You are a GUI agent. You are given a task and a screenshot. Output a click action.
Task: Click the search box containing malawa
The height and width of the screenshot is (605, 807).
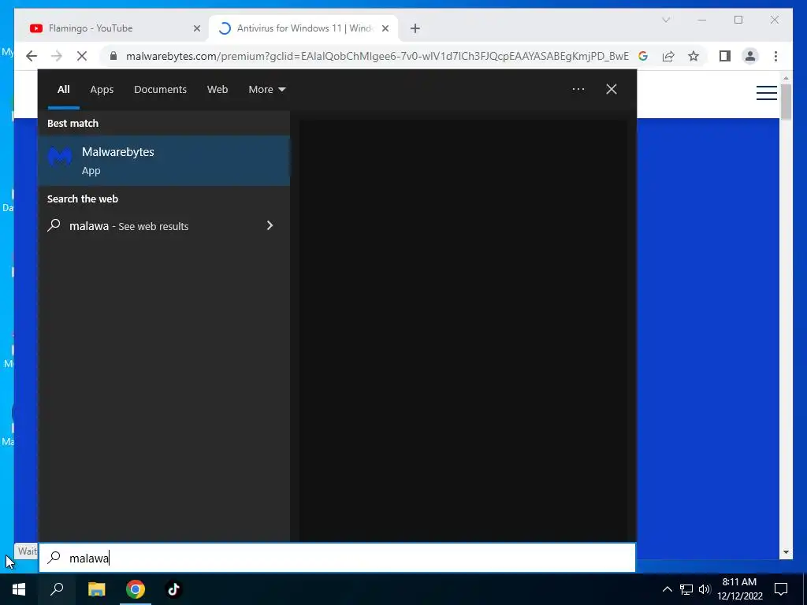click(337, 558)
